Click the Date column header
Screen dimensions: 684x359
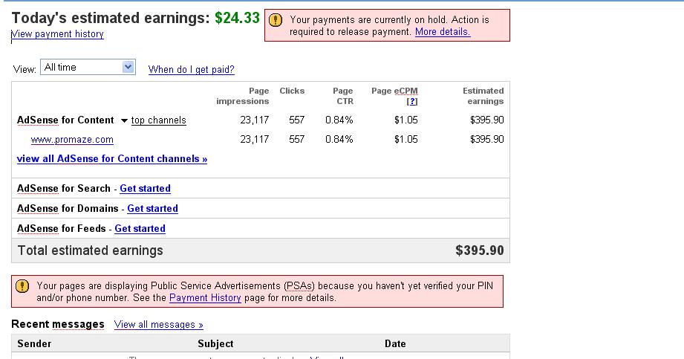click(395, 344)
